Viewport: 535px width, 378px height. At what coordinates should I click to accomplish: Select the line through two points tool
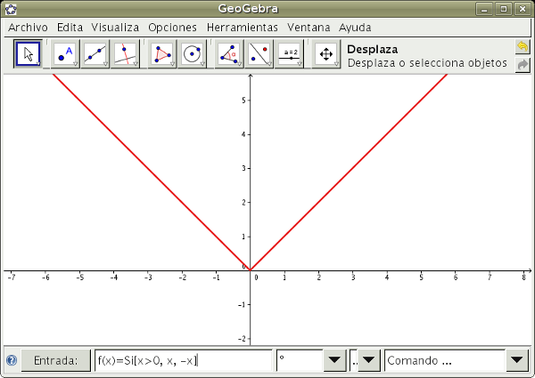[x=95, y=55]
